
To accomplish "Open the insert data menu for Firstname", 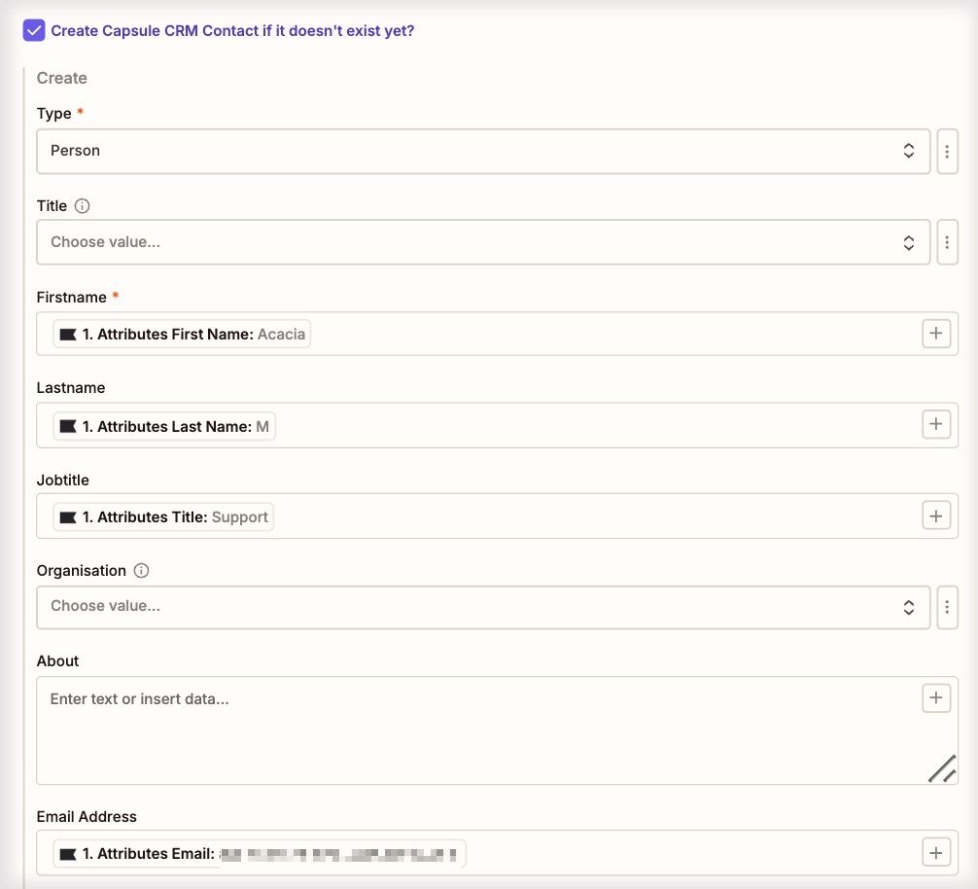I will (935, 333).
